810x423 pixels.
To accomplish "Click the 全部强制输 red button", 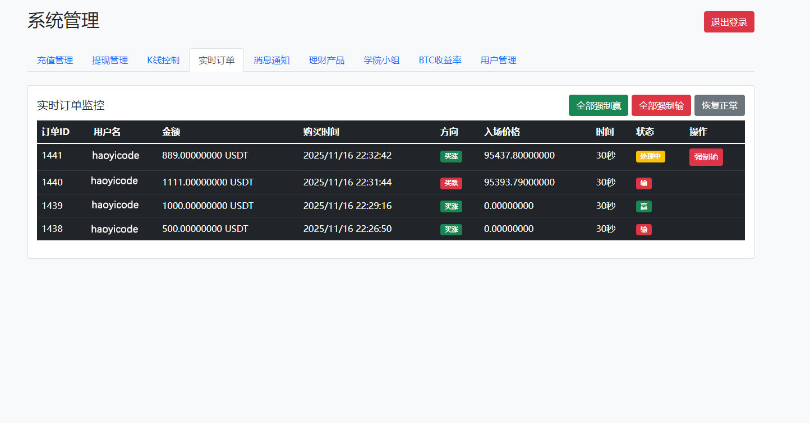I will click(x=661, y=105).
